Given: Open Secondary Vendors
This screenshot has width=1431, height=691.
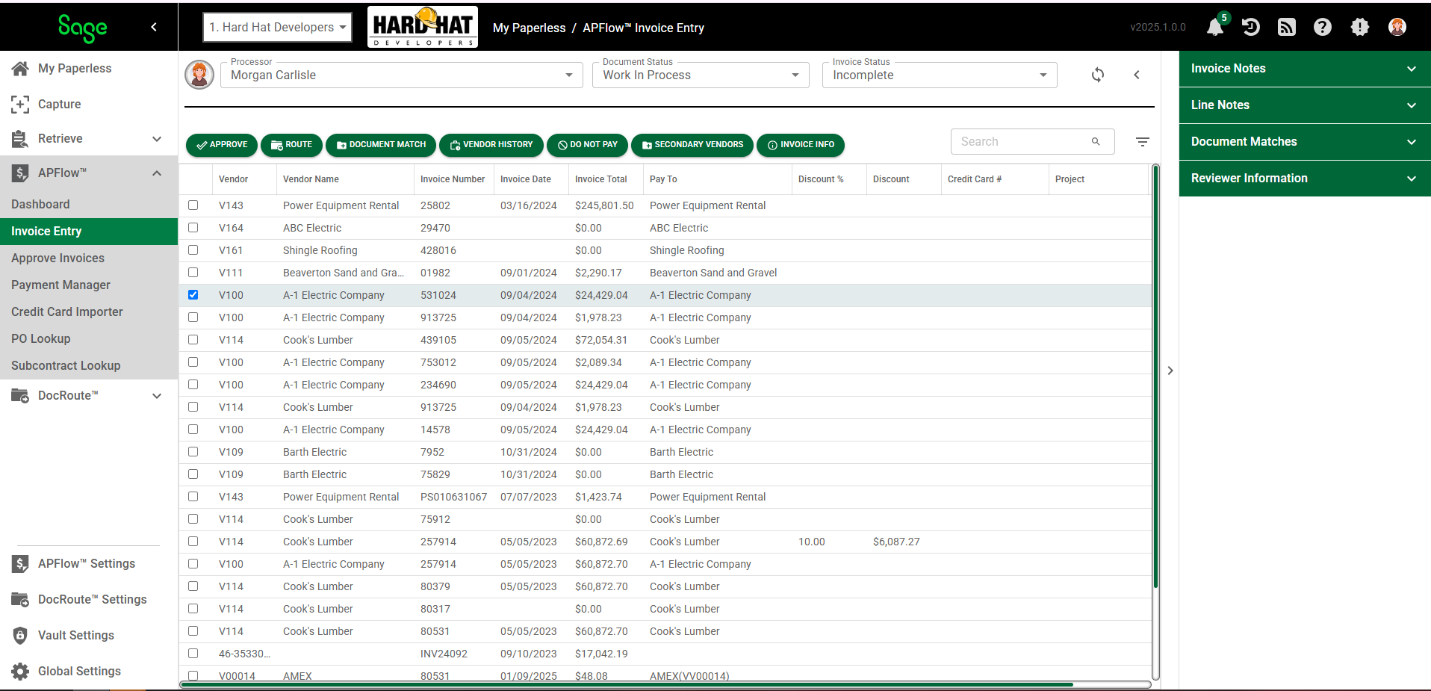Looking at the screenshot, I should pyautogui.click(x=692, y=145).
